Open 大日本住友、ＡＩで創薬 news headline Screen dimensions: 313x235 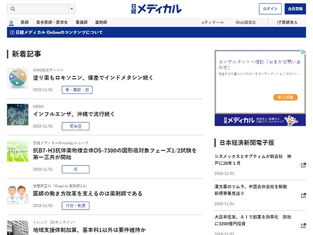253,220
